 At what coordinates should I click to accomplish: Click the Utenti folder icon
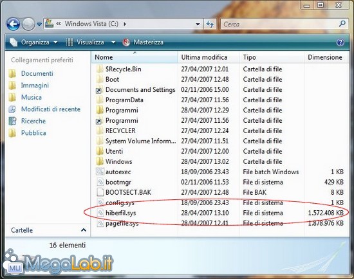coord(100,151)
